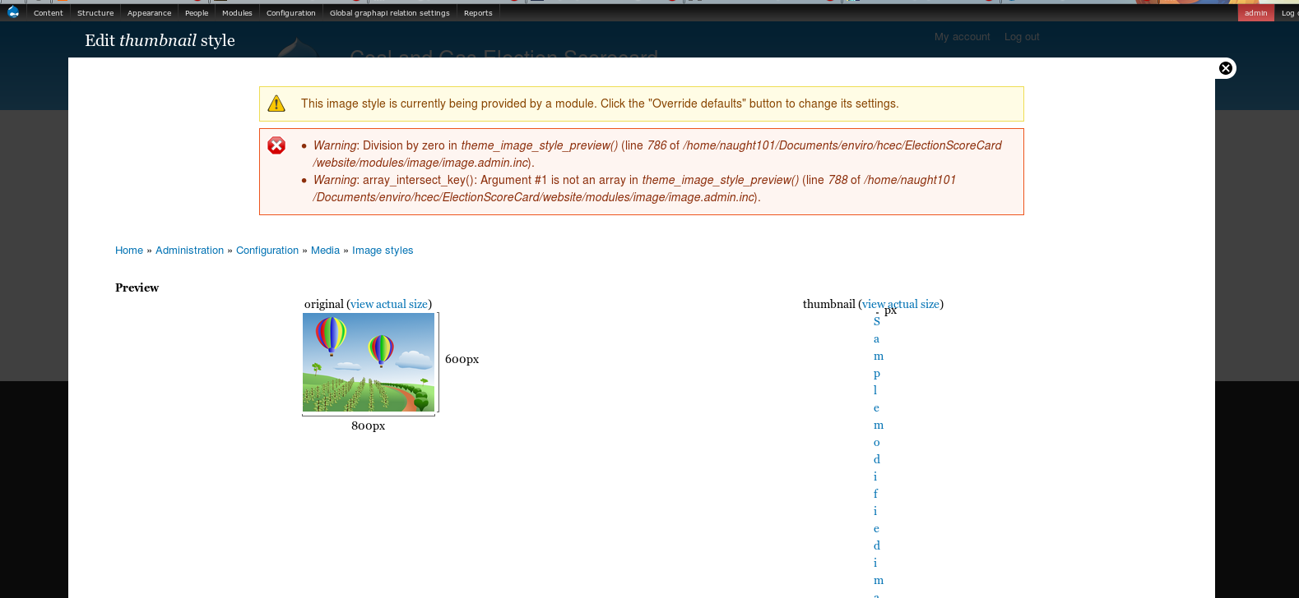Open the Modules admin menu

237,13
